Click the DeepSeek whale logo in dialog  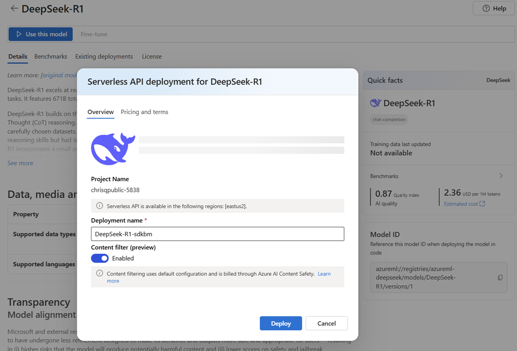113,149
